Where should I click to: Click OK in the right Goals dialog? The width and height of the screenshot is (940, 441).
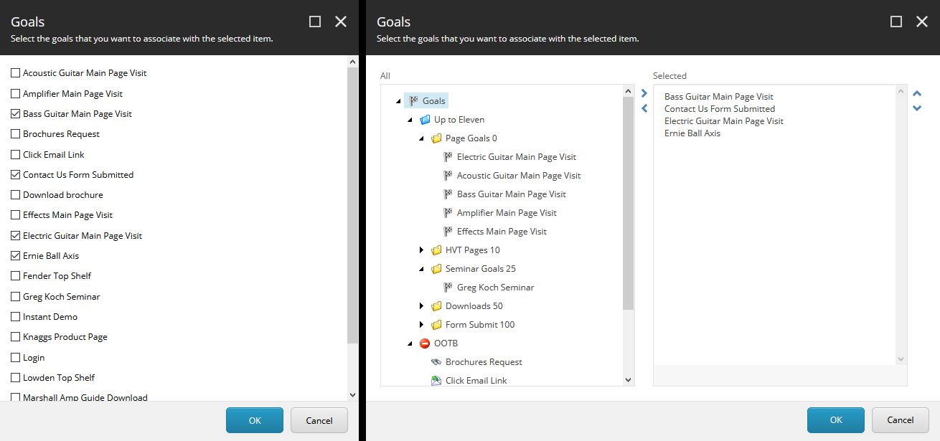(x=836, y=420)
